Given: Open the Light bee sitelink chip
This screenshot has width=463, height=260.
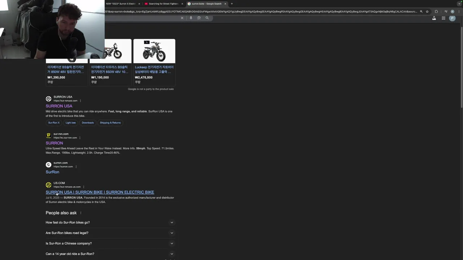Looking at the screenshot, I should (x=71, y=123).
